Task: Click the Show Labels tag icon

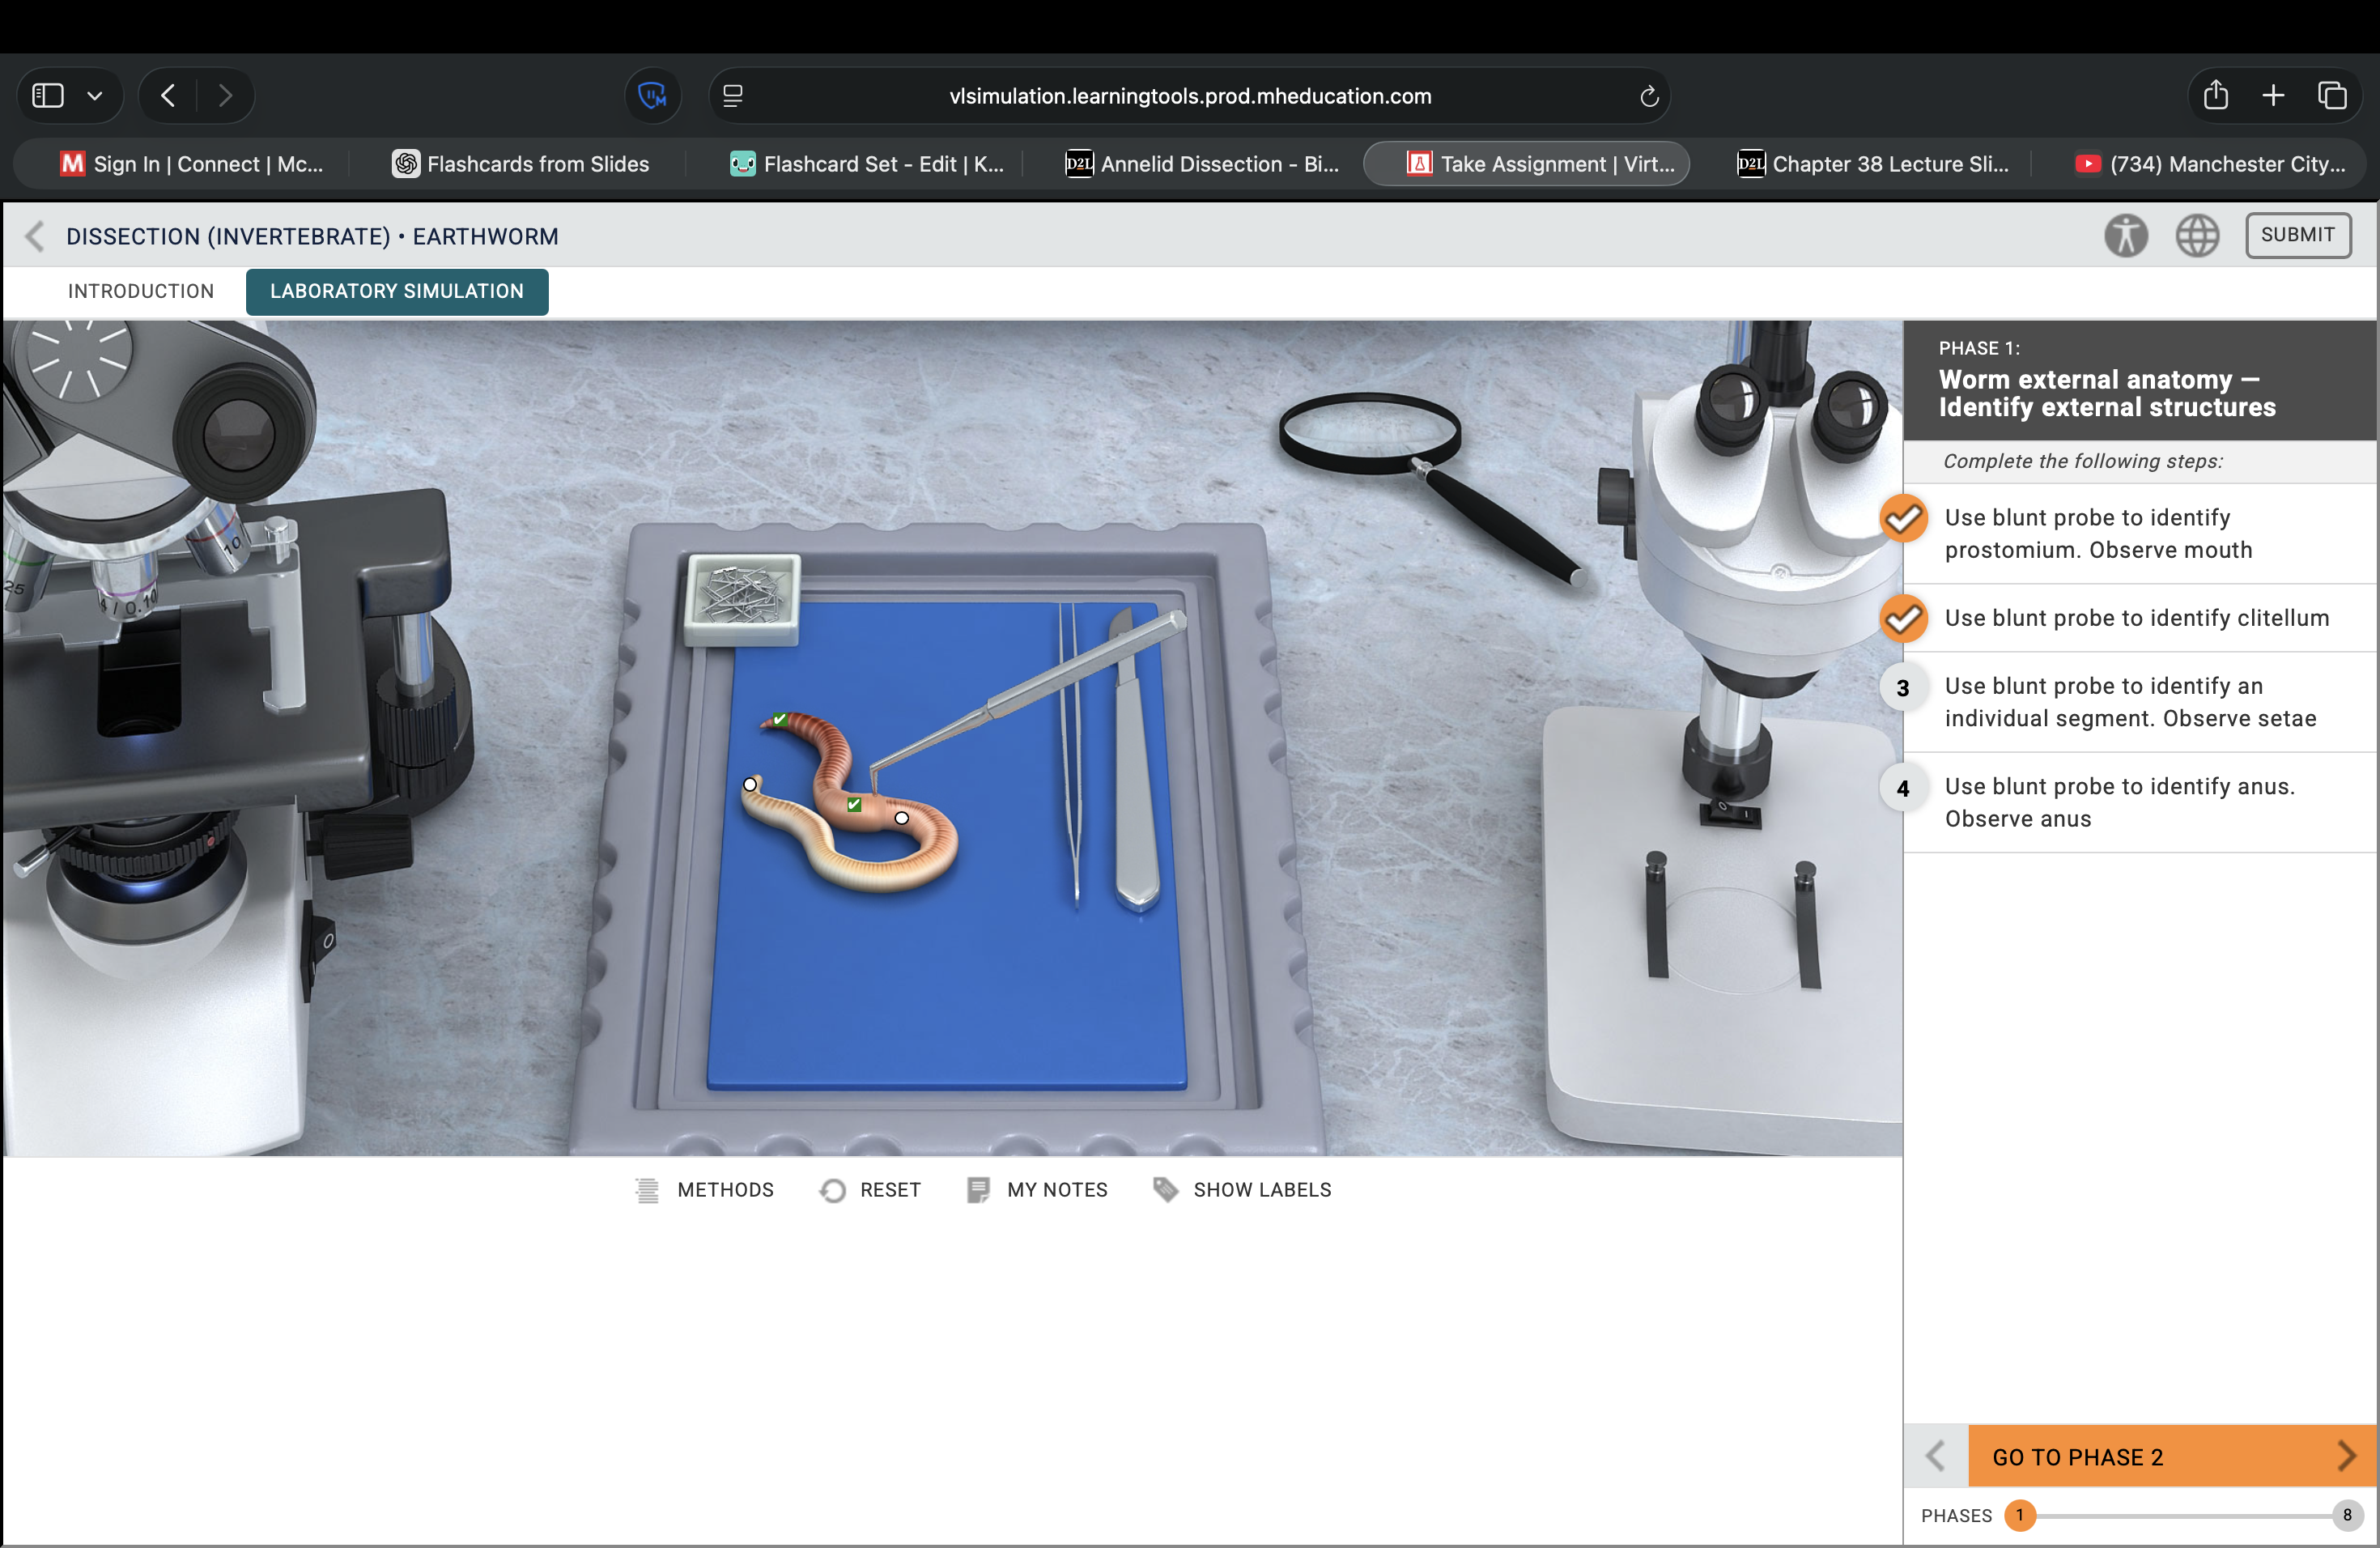Action: pos(1165,1189)
